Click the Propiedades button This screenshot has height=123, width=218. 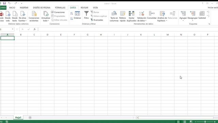(x=58, y=16)
